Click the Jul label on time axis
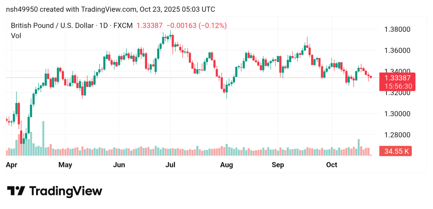 coord(171,165)
